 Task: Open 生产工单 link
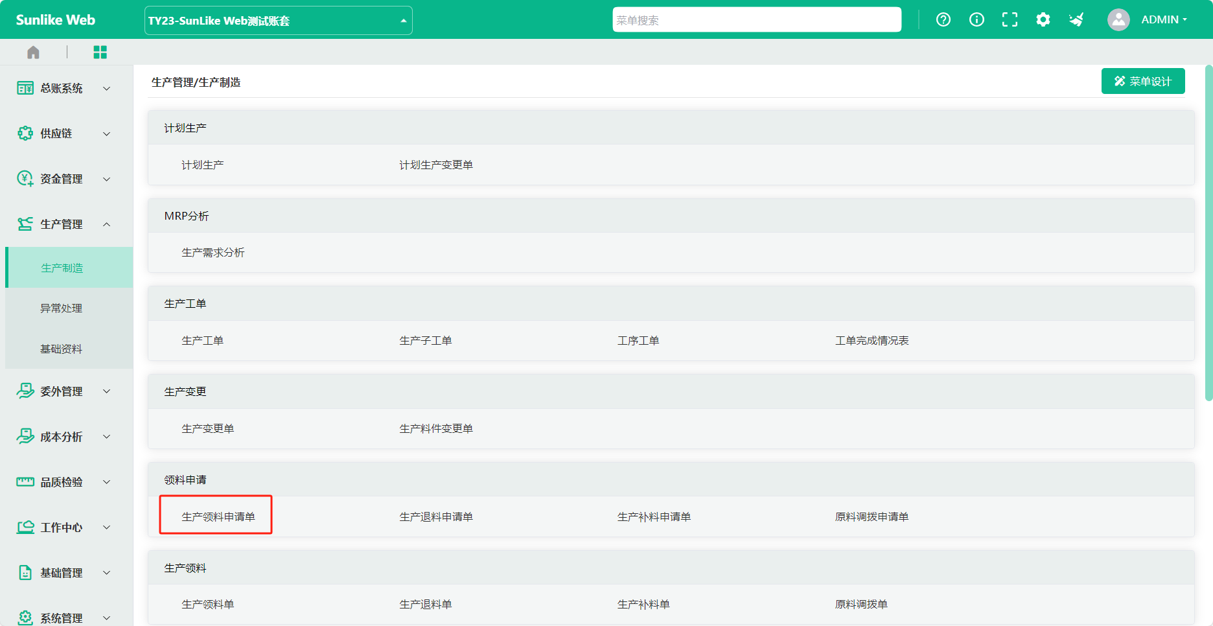point(202,340)
